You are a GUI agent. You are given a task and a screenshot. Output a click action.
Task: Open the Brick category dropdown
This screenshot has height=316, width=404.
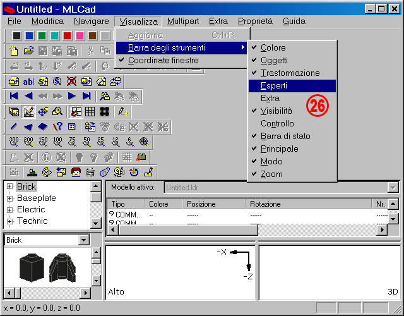click(x=83, y=240)
